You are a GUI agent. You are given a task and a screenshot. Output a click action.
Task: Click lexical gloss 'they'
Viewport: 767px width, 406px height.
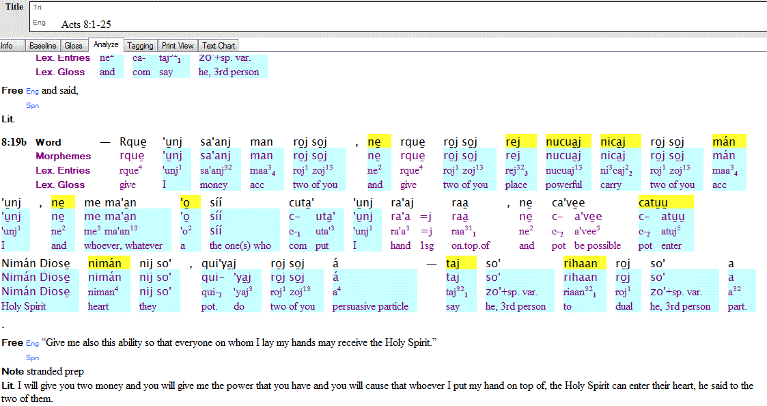(148, 307)
